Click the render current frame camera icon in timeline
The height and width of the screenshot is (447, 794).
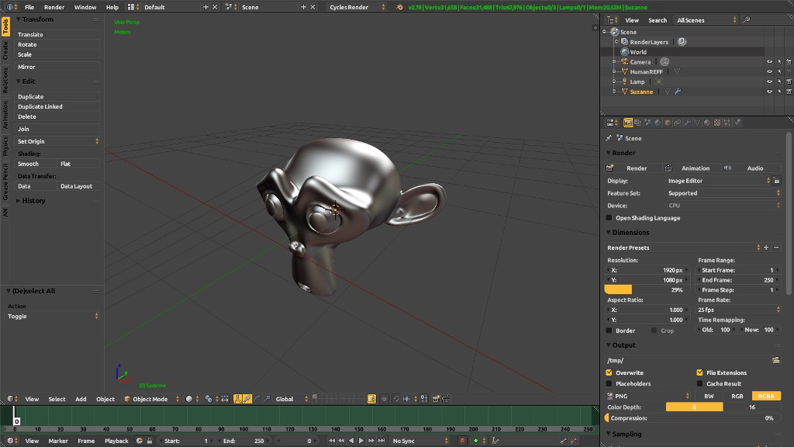[140, 439]
